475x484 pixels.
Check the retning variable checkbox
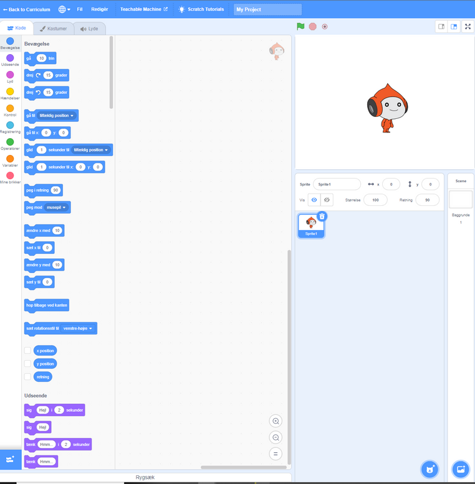[27, 376]
